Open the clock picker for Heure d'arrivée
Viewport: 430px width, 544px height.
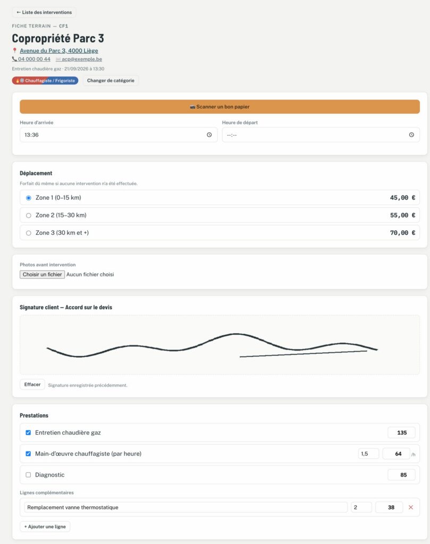(209, 134)
